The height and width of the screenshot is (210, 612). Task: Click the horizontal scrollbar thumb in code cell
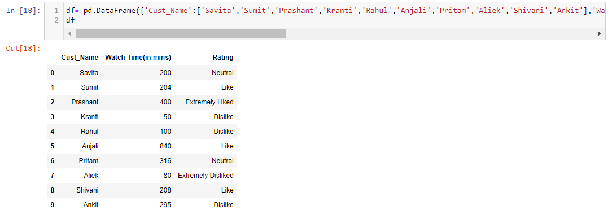181,33
